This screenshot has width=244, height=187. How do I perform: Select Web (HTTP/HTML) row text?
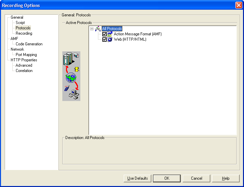[x=130, y=39]
